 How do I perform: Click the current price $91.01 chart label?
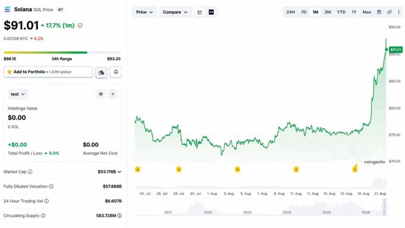(x=395, y=49)
